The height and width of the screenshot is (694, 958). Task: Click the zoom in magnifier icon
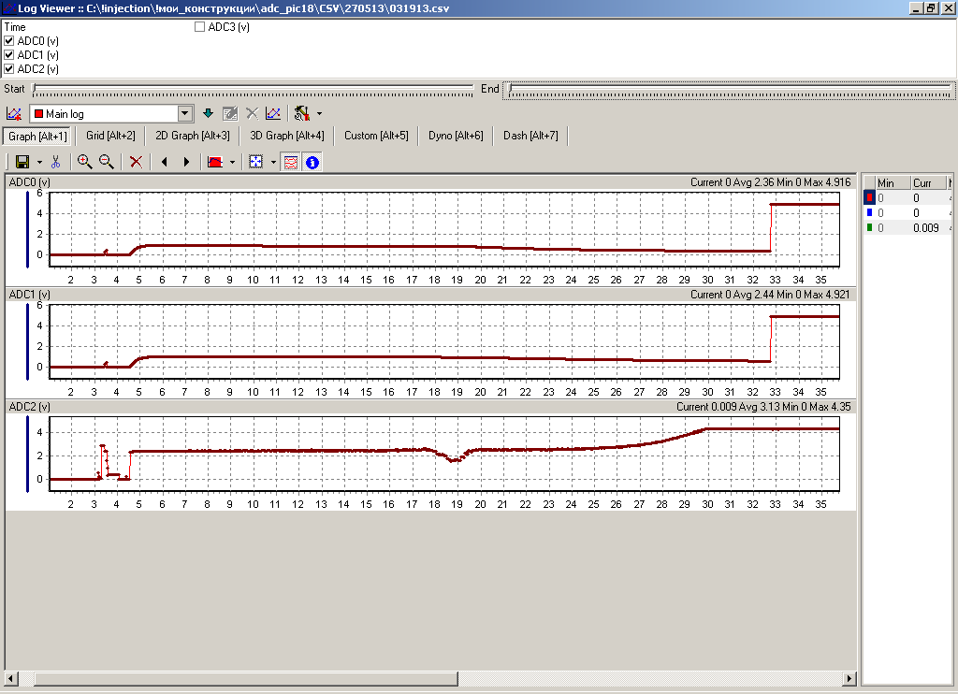click(85, 162)
